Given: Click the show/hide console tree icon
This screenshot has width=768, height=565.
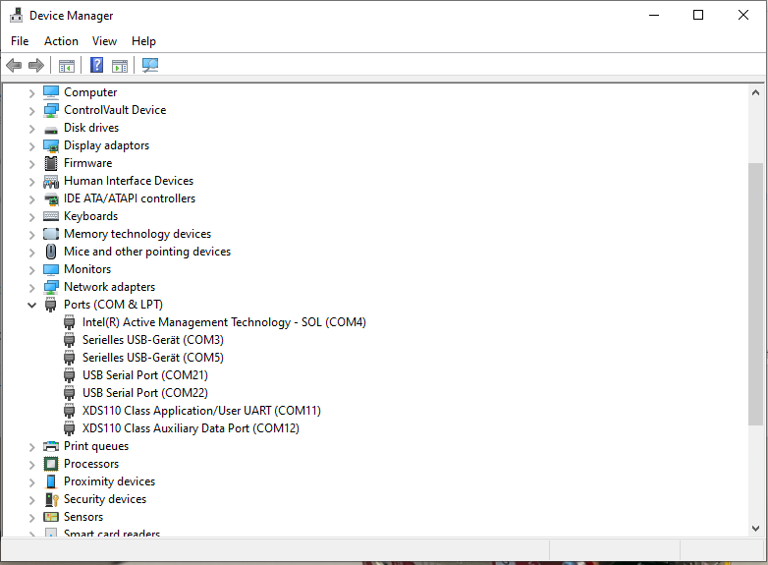Looking at the screenshot, I should coord(66,65).
